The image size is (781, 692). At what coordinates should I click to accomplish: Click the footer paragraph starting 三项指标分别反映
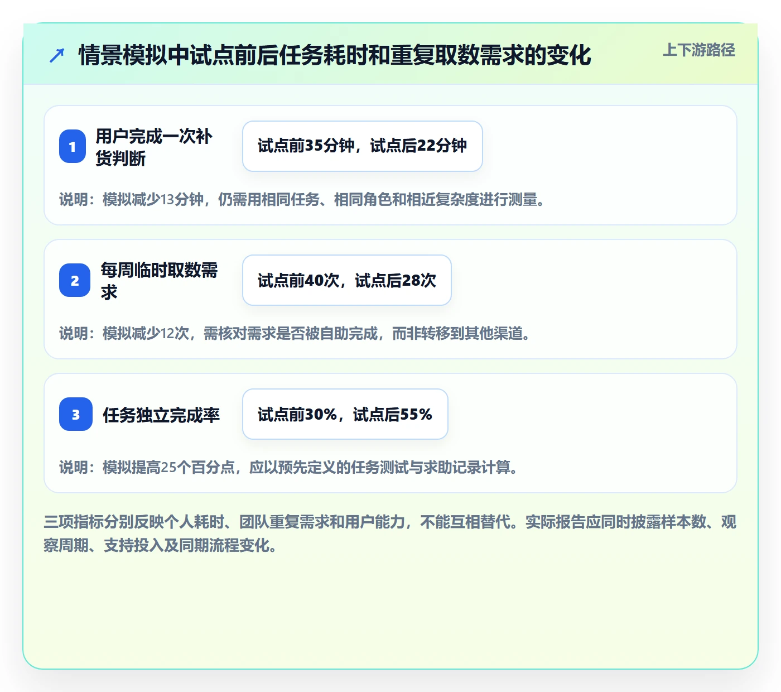(x=390, y=534)
